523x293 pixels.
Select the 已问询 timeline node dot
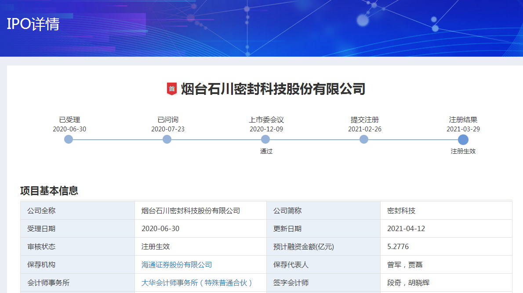[x=167, y=139]
